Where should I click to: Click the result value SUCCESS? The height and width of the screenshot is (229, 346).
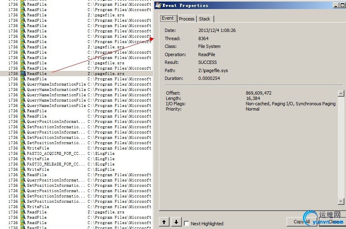(x=208, y=62)
